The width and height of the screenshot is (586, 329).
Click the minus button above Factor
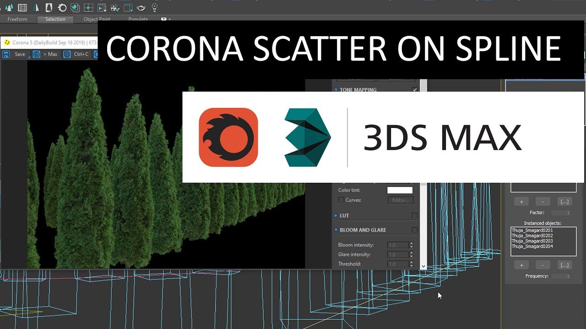(543, 202)
